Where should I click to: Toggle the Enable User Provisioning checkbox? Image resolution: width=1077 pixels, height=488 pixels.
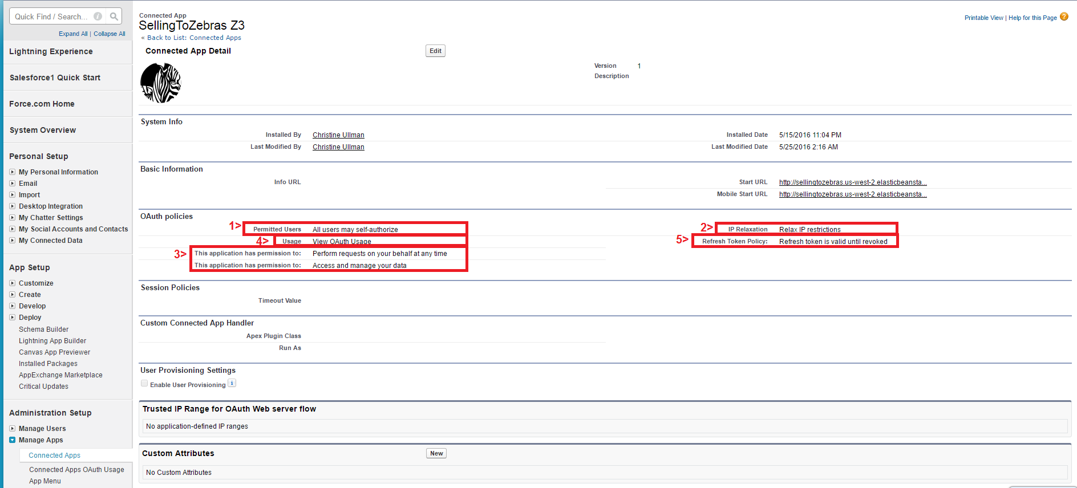[144, 384]
